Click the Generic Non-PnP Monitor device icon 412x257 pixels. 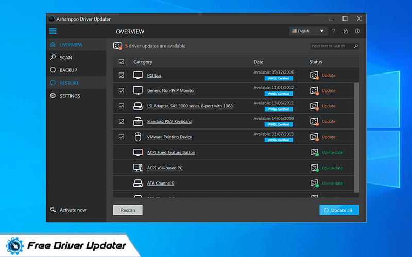138,91
